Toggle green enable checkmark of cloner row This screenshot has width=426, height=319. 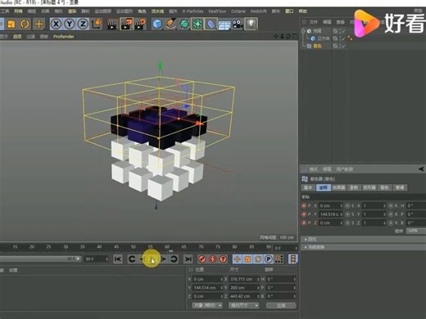tap(342, 31)
